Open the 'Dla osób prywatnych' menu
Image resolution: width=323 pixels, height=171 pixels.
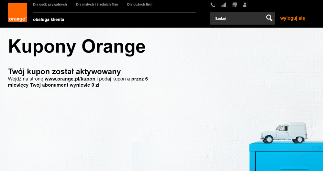click(50, 4)
